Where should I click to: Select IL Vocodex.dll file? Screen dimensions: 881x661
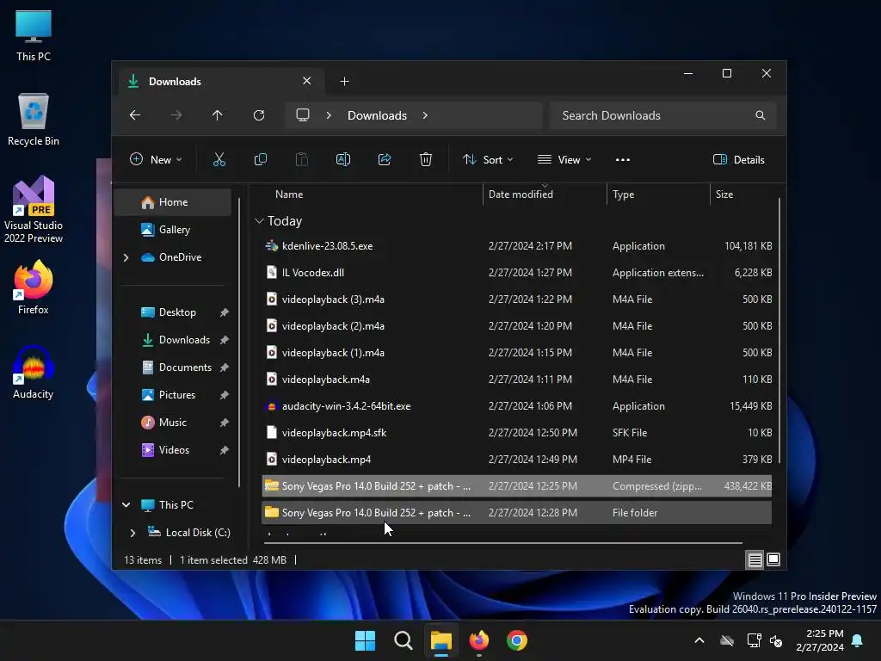[516, 273]
